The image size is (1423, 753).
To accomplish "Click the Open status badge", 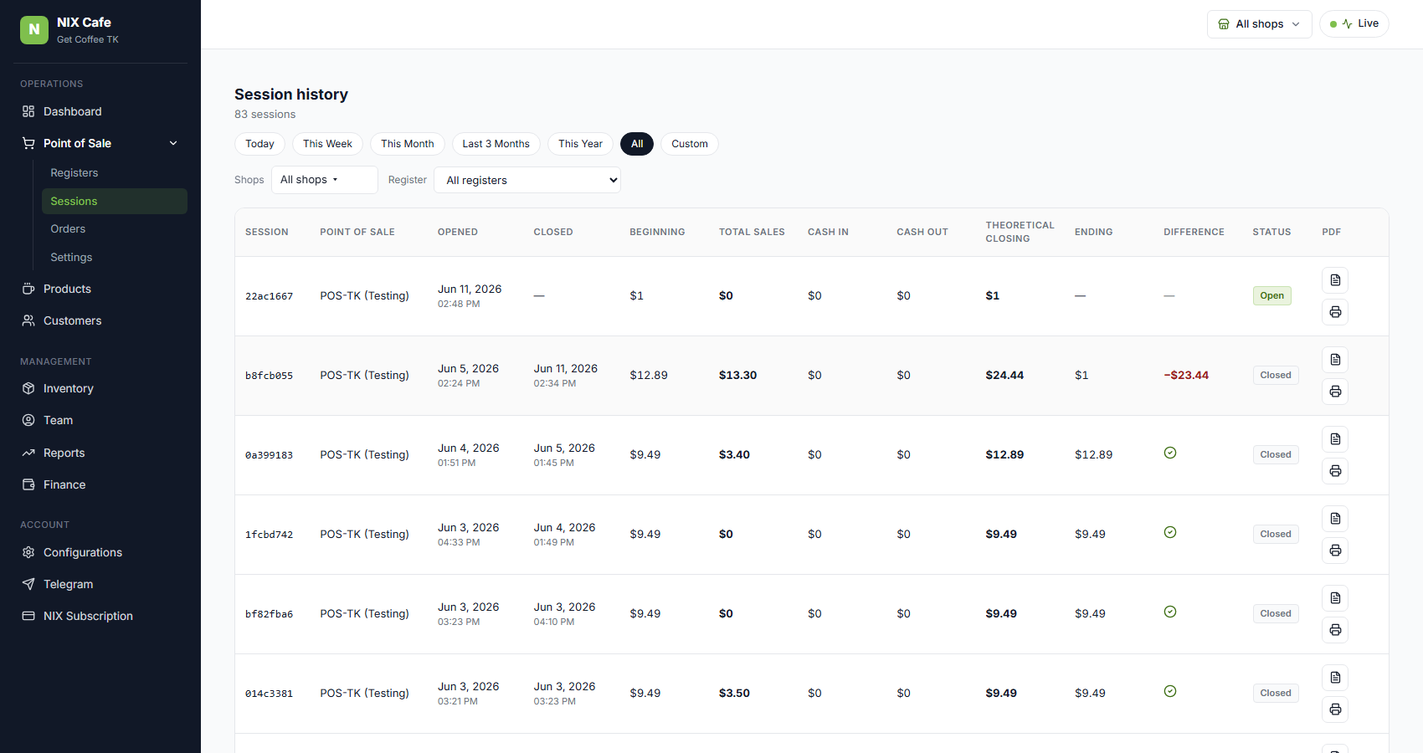I will tap(1271, 295).
